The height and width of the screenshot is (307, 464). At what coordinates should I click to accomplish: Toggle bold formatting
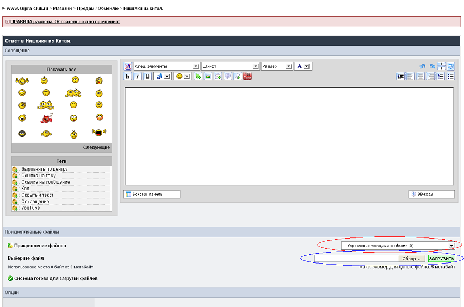[128, 77]
